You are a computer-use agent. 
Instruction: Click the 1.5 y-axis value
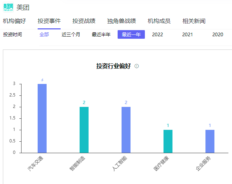(x=12, y=118)
